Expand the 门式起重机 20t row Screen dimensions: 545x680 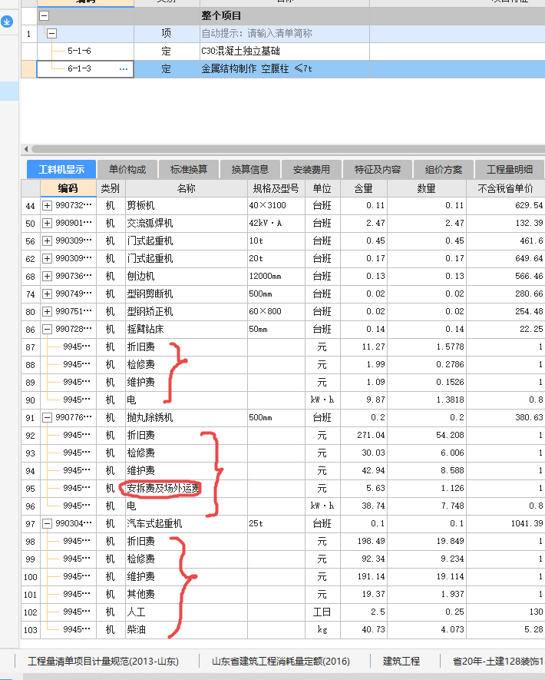pyautogui.click(x=47, y=258)
